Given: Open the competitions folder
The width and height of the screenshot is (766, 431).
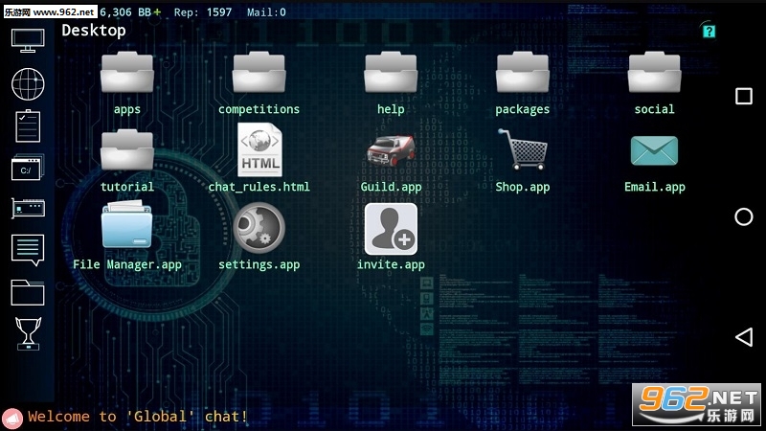Looking at the screenshot, I should pos(259,74).
